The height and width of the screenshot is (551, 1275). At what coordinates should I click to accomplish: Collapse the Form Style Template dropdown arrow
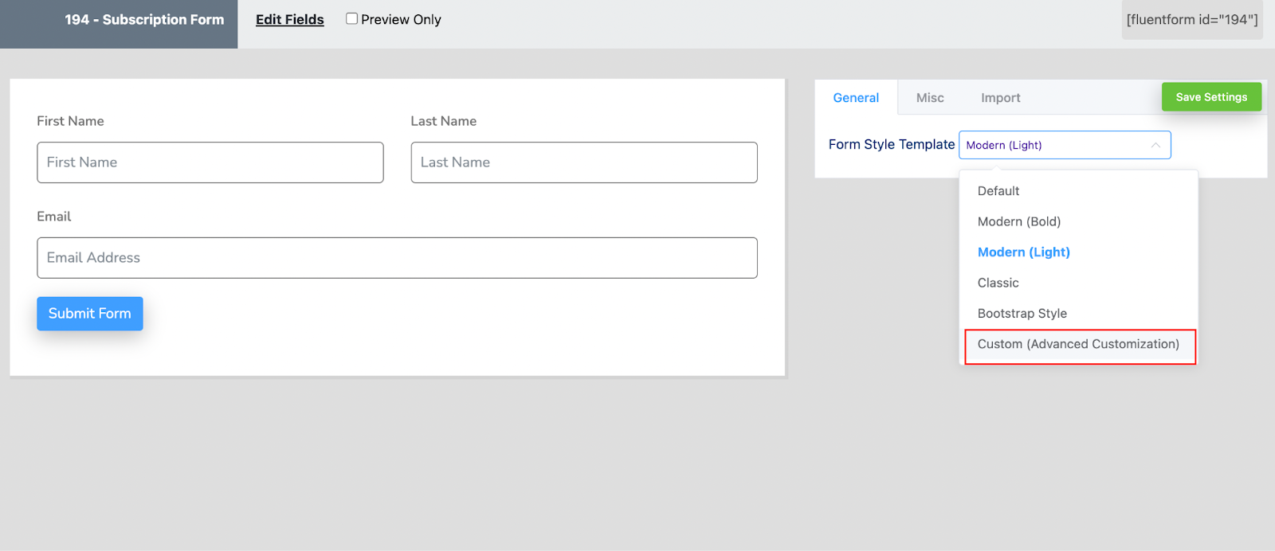point(1155,145)
